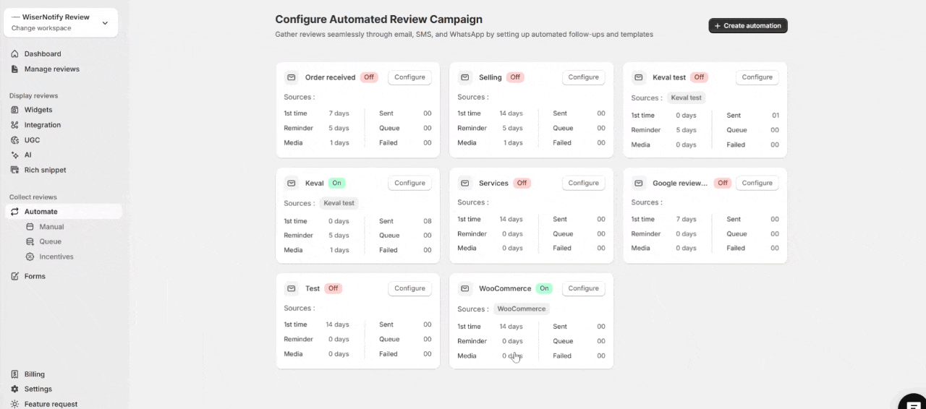The image size is (926, 409).
Task: Click the Dashboard home icon in sidebar
Action: (x=14, y=54)
